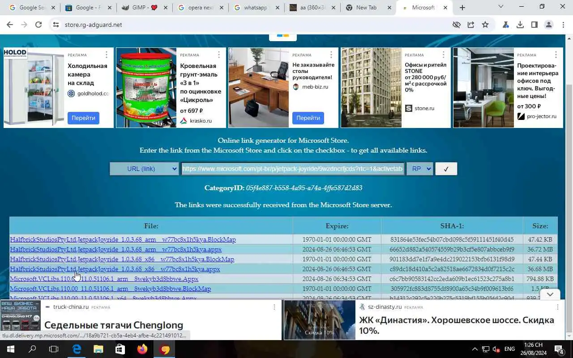Image resolution: width=573 pixels, height=358 pixels.
Task: Open the Chrome profile avatar
Action: click(x=549, y=25)
